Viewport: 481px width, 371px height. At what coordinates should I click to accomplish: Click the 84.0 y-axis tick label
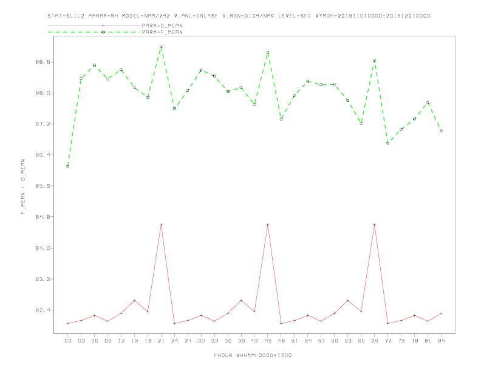tap(43, 248)
